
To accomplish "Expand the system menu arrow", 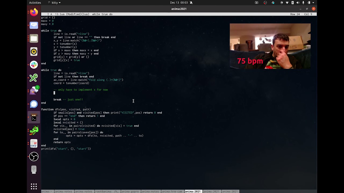I will (313, 3).
